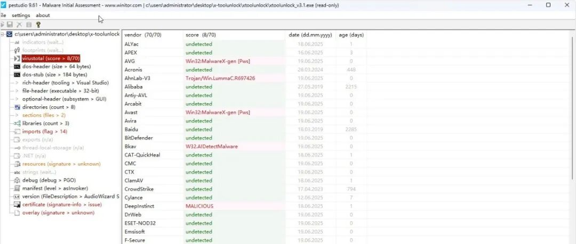
Task: Select the AhnLab-V3 vendor row
Action: (244, 78)
